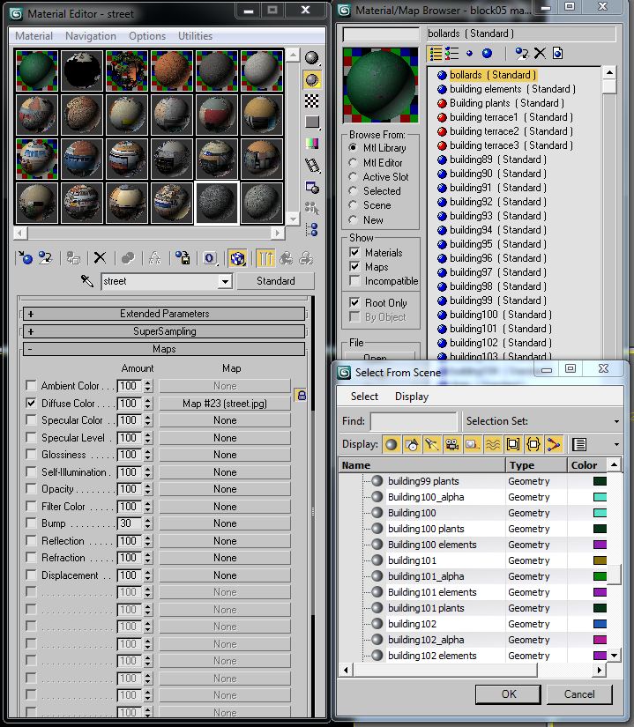Toggle Show Map in Viewport cube icon
The height and width of the screenshot is (727, 634).
237,258
